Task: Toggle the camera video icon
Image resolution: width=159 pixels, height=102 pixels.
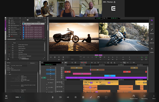Action: [60, 97]
